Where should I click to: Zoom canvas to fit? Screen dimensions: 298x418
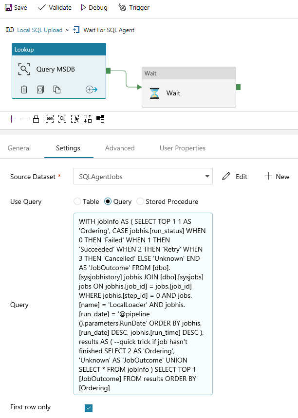[62, 119]
